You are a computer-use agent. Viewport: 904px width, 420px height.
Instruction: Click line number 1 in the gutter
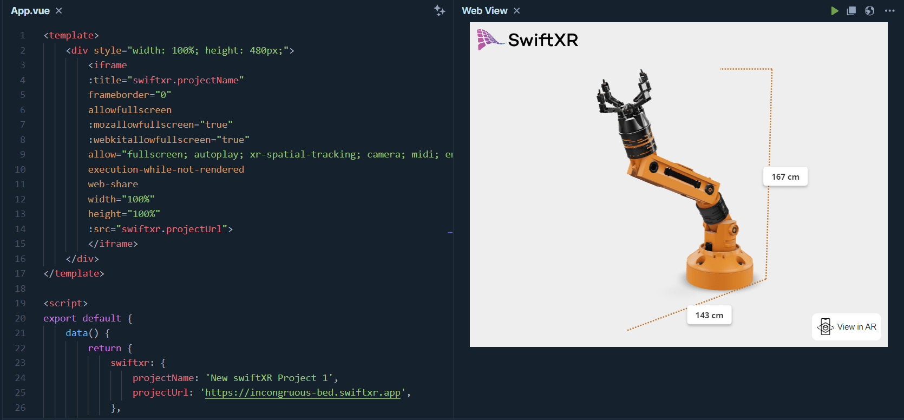(23, 35)
